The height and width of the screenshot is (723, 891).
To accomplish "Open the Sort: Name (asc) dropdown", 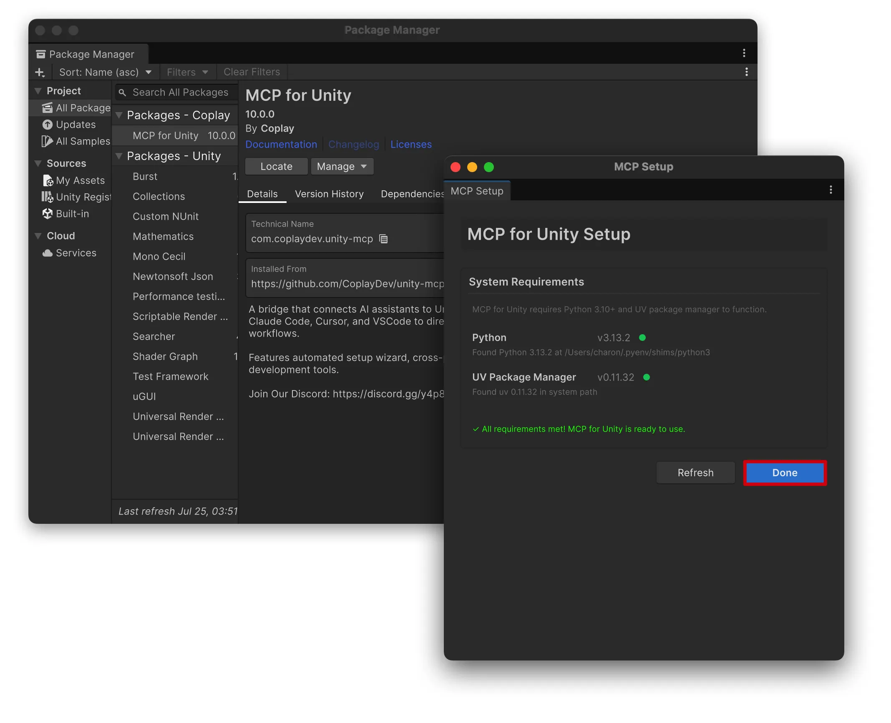I will point(106,72).
